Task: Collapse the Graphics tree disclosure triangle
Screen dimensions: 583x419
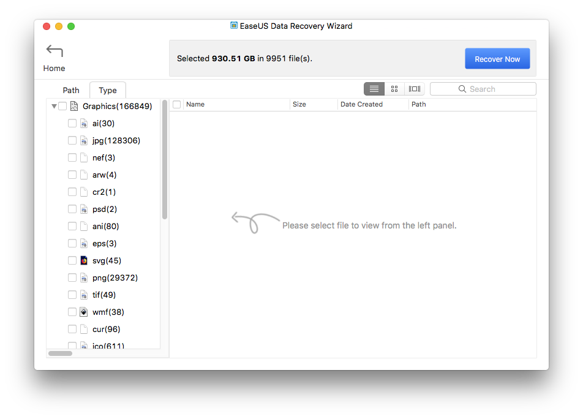Action: pyautogui.click(x=54, y=107)
